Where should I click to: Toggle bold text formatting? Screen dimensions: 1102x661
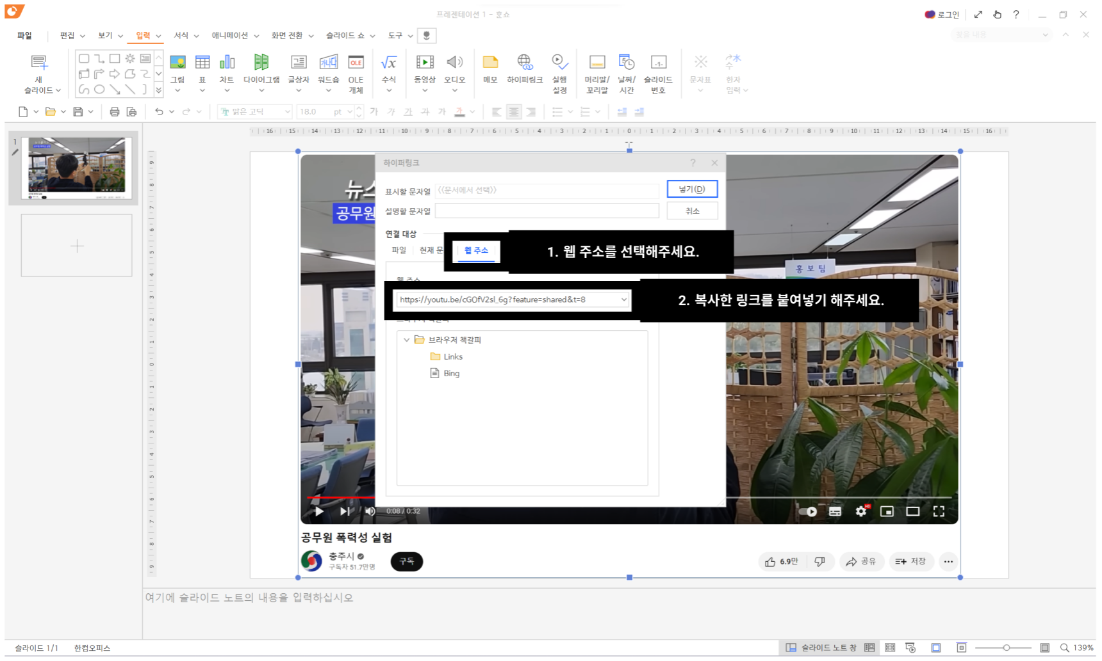point(374,111)
